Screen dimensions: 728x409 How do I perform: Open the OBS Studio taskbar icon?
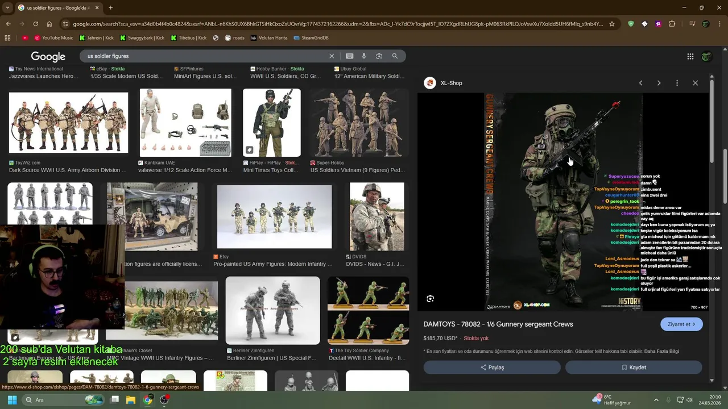(164, 400)
